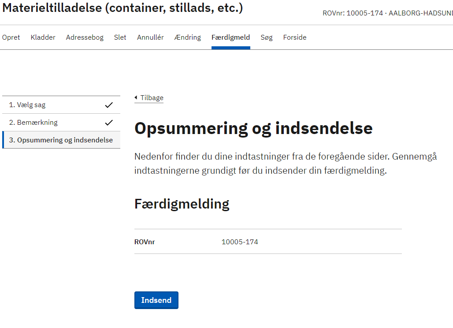Open the Opret tab
This screenshot has width=453, height=328.
[x=11, y=37]
